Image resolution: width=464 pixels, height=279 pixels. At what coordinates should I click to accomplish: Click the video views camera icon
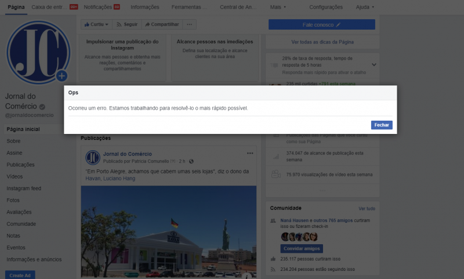coord(275,174)
